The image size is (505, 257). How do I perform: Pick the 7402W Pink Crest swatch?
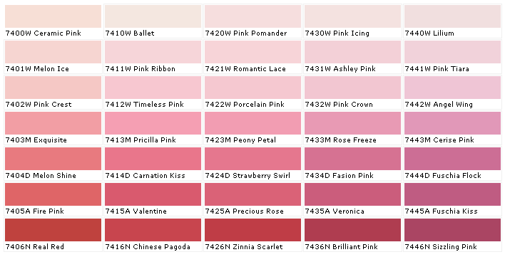pos(53,88)
